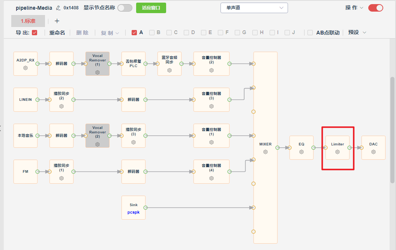Select the 本地音乐 source node
The width and height of the screenshot is (396, 250).
25,136
